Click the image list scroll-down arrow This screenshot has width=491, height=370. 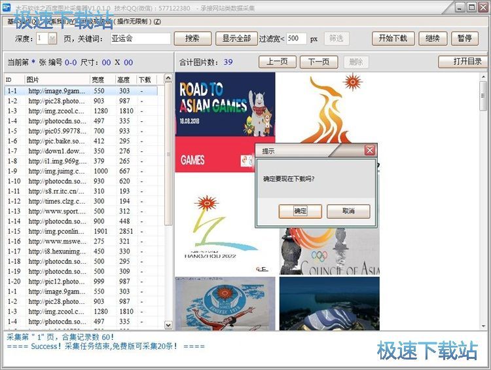[x=168, y=325]
